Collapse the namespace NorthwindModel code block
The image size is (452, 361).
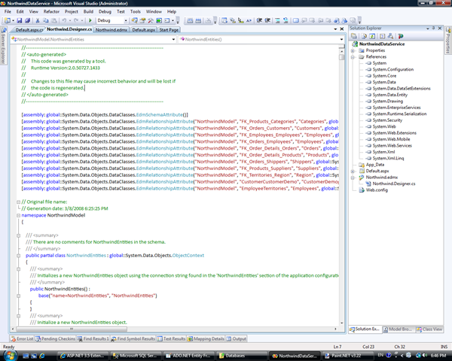pyautogui.click(x=18, y=215)
